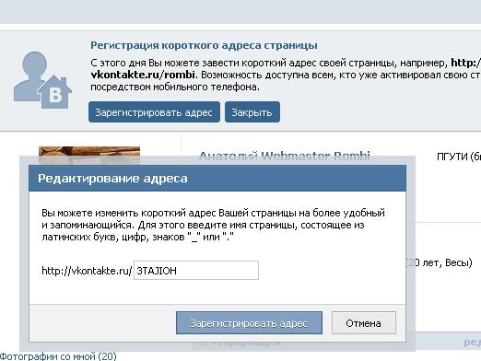
Task: Click Зарегистрировать адрес in the top banner
Action: click(x=154, y=112)
